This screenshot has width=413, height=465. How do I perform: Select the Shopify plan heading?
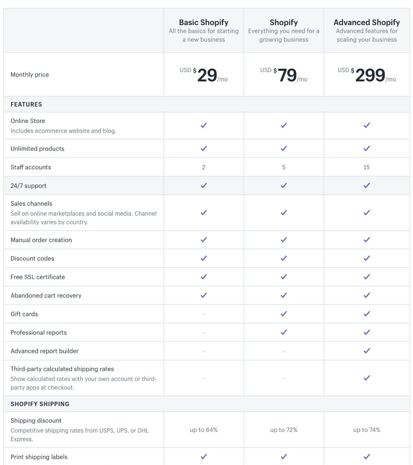284,22
